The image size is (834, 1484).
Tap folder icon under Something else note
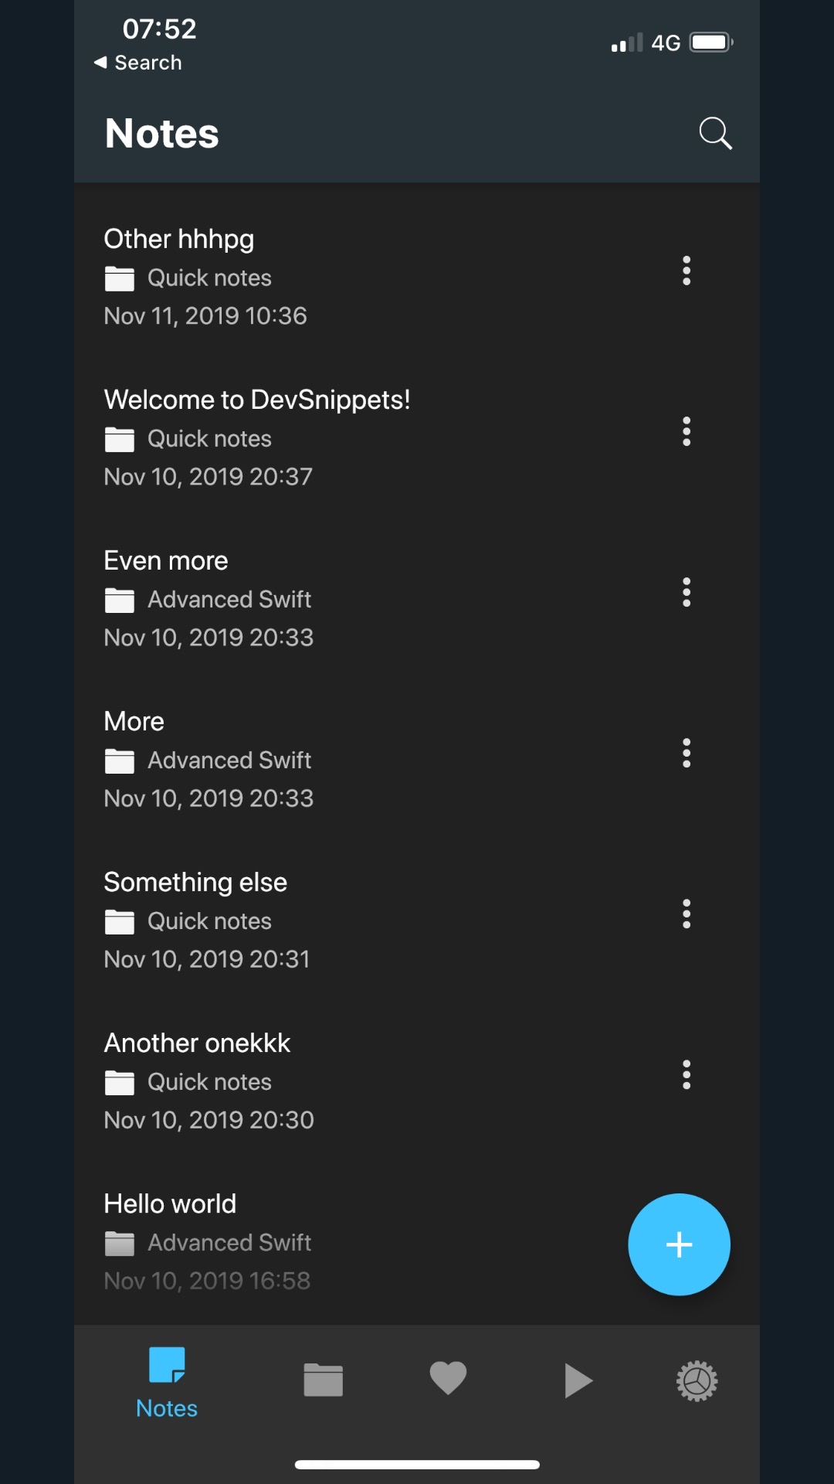120,921
